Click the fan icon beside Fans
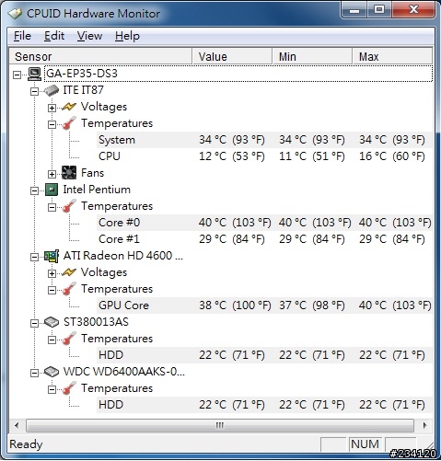The width and height of the screenshot is (441, 461). tap(69, 173)
